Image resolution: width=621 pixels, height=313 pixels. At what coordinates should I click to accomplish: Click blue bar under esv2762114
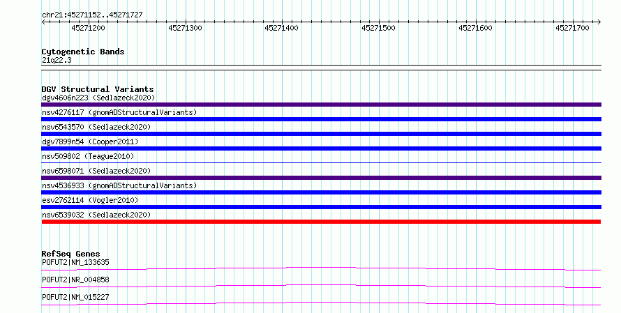[x=321, y=207]
